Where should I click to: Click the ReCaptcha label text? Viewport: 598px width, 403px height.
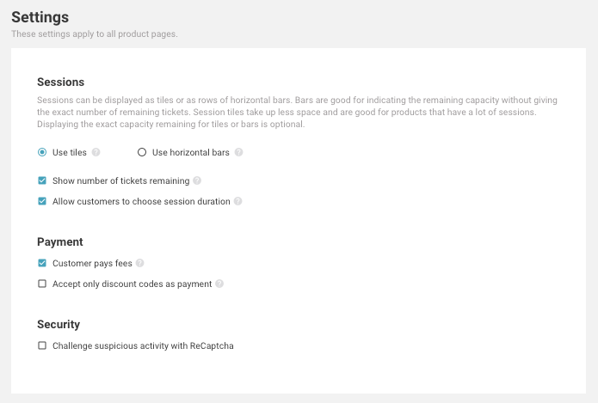point(143,346)
